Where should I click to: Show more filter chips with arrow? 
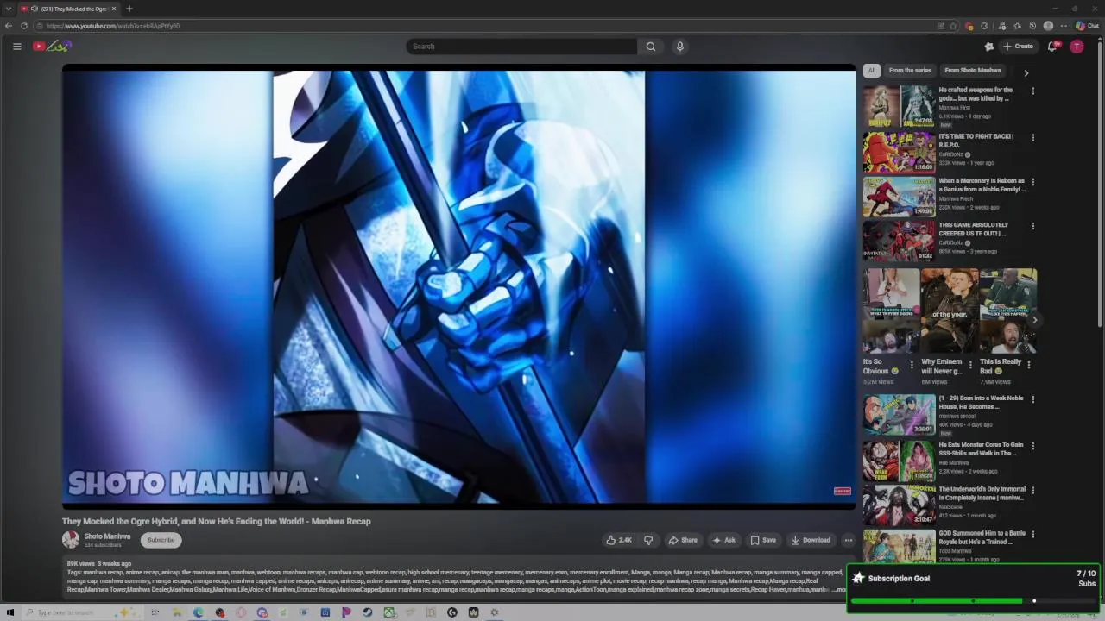coord(1026,72)
